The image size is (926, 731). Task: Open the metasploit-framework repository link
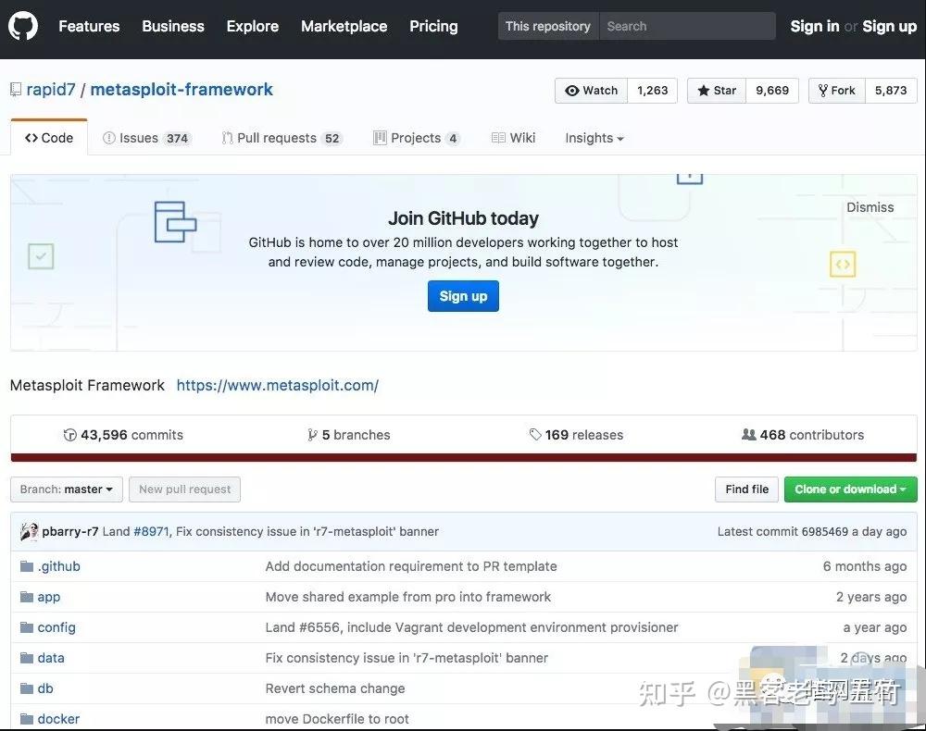181,90
